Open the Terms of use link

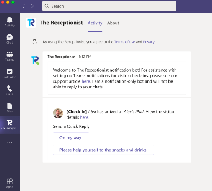(124, 42)
